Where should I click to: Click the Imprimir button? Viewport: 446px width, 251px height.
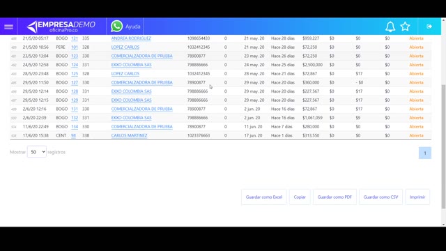[417, 197]
